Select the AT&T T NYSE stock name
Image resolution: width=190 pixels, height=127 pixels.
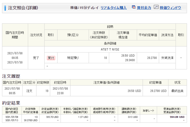[110, 49]
